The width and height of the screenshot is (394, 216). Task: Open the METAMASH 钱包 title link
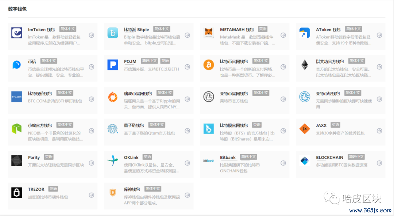coord(237,30)
